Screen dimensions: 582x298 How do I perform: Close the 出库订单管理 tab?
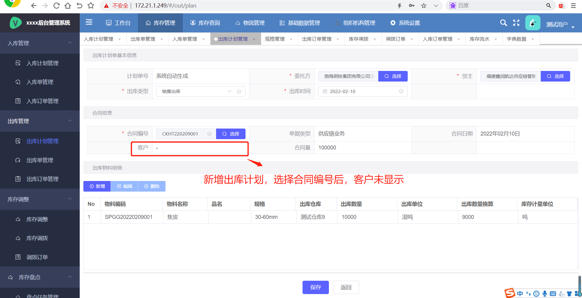click(338, 39)
